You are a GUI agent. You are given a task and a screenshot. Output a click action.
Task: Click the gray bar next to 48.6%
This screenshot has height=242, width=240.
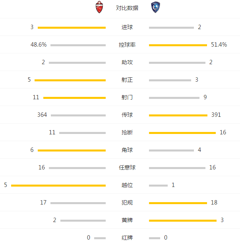click(x=78, y=45)
